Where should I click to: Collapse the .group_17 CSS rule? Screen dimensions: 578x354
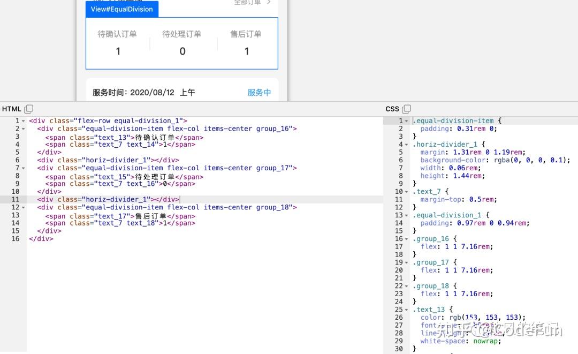tap(405, 262)
